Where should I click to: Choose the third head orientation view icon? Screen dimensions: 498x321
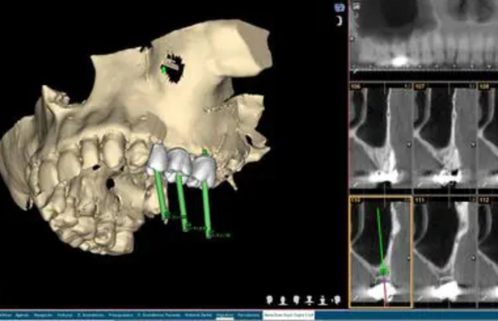coord(296,299)
